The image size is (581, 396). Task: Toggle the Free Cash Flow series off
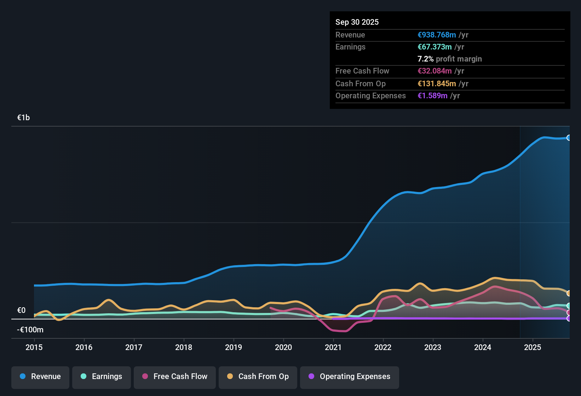[x=174, y=377]
